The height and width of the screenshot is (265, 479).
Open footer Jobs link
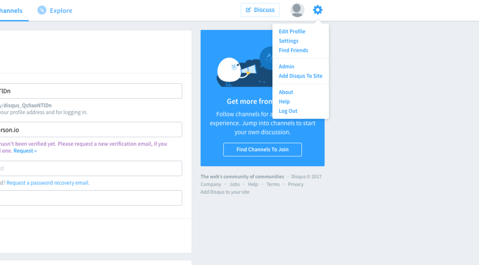(x=235, y=184)
